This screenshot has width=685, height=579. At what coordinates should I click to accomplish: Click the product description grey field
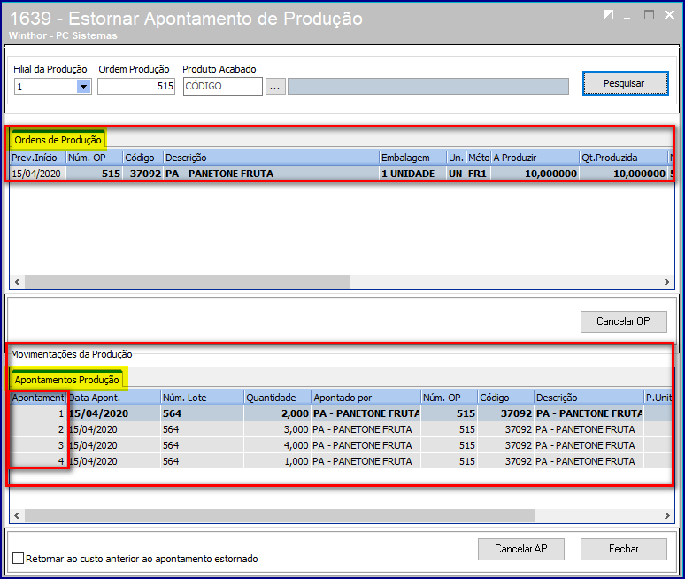(x=428, y=86)
